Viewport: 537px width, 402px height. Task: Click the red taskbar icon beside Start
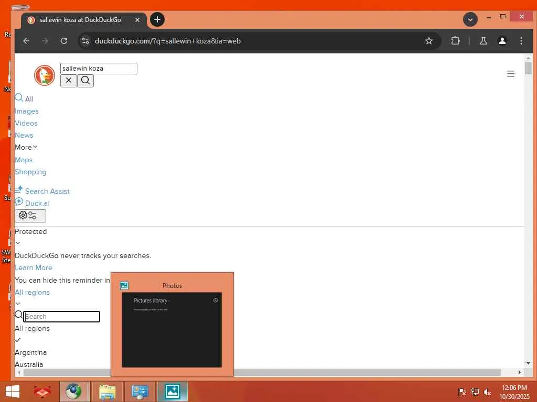pos(42,392)
